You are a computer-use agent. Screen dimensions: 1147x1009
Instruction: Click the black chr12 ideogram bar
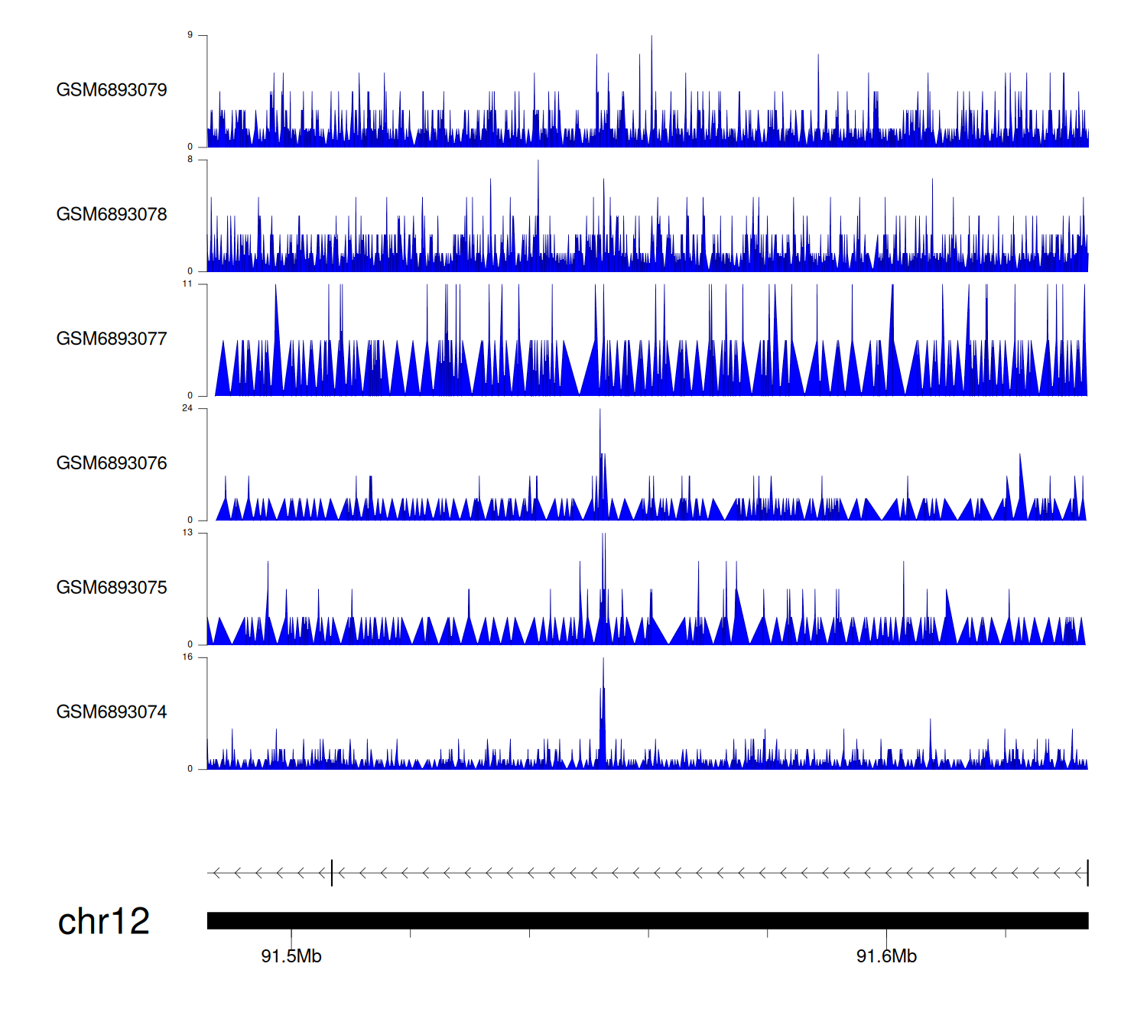(647, 920)
